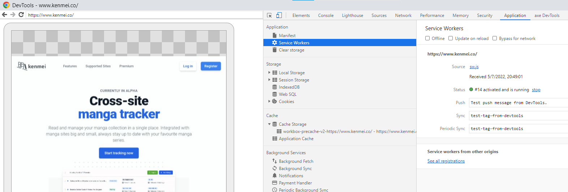
Task: Select Payment Handler under Background Services
Action: click(x=295, y=183)
